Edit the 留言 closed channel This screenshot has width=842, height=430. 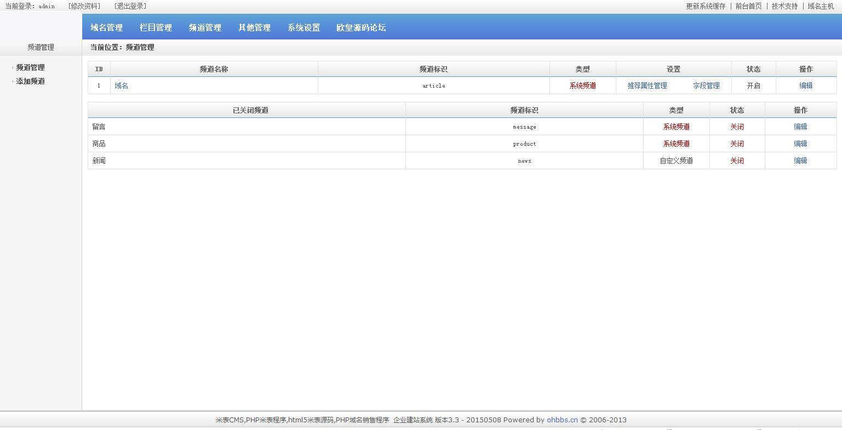(800, 127)
